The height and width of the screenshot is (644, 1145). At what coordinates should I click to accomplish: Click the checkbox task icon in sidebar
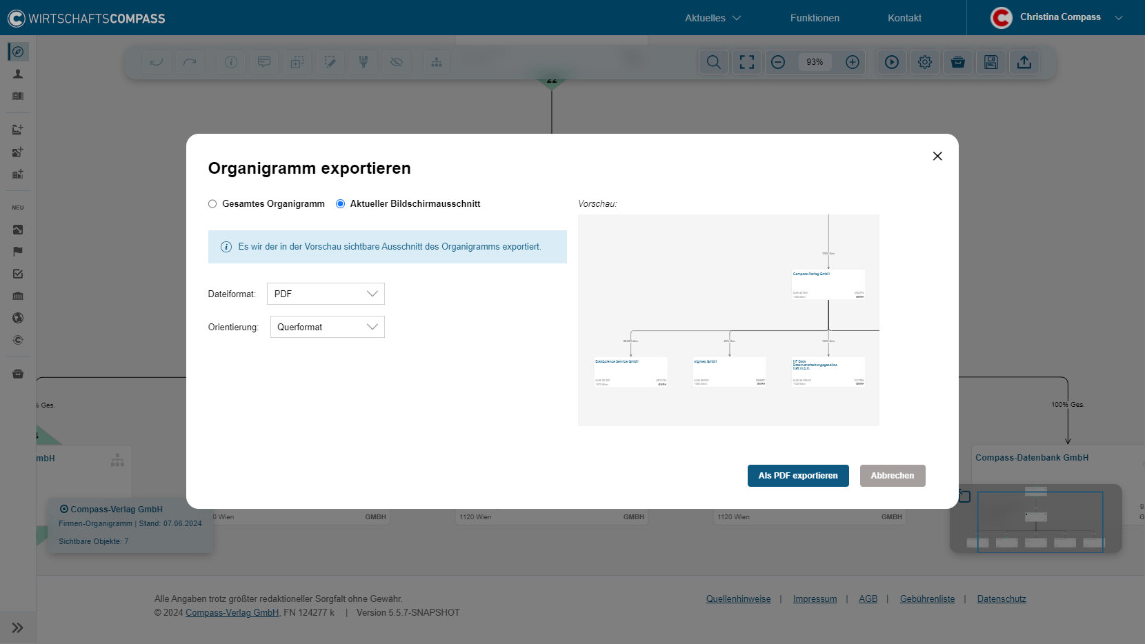pos(18,274)
